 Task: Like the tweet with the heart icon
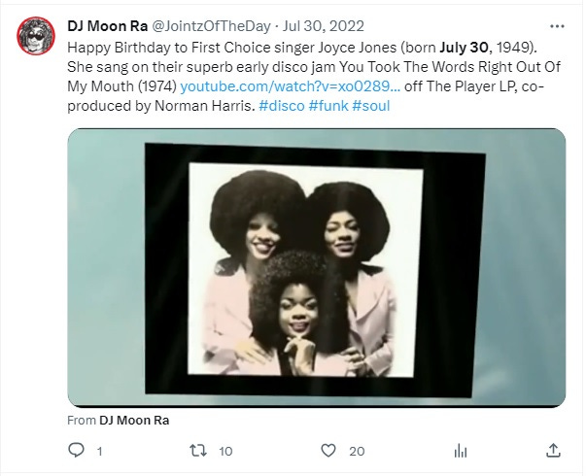tap(328, 450)
